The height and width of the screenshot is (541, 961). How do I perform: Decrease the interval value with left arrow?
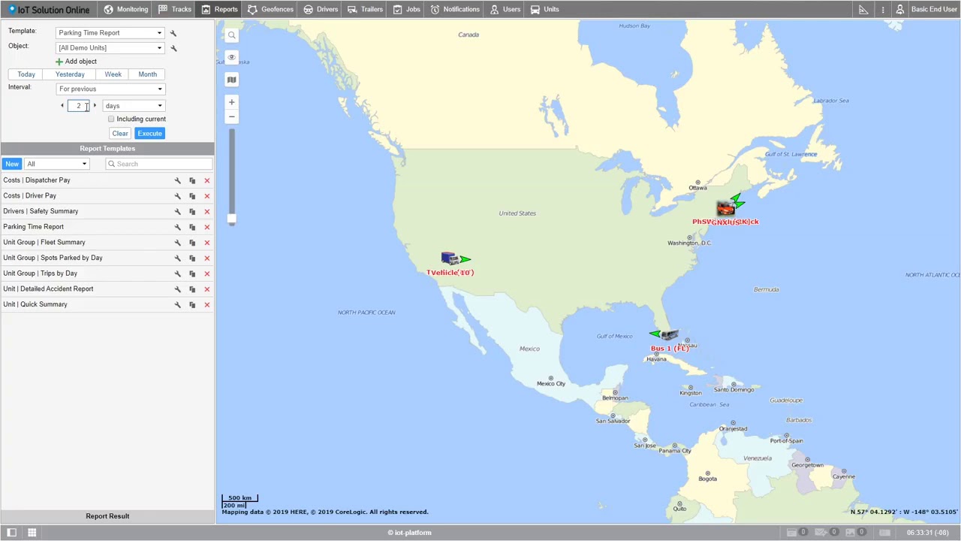pos(62,106)
